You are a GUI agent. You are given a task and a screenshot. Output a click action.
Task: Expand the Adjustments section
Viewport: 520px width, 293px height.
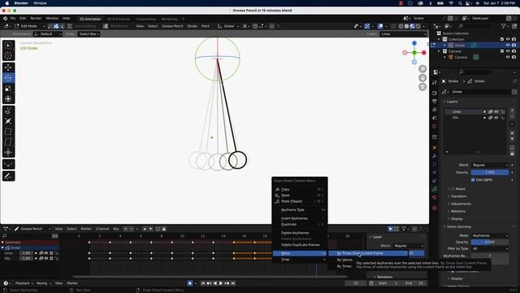pyautogui.click(x=449, y=203)
